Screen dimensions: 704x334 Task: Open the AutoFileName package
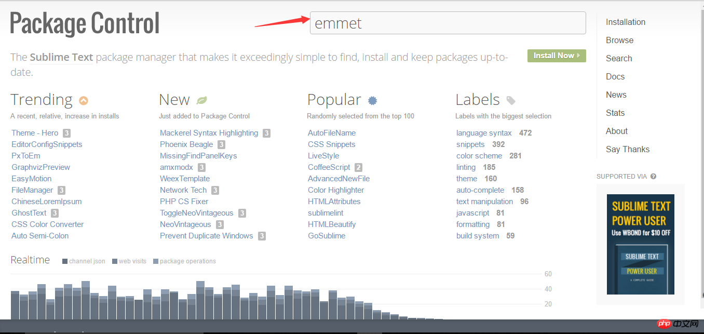(332, 133)
